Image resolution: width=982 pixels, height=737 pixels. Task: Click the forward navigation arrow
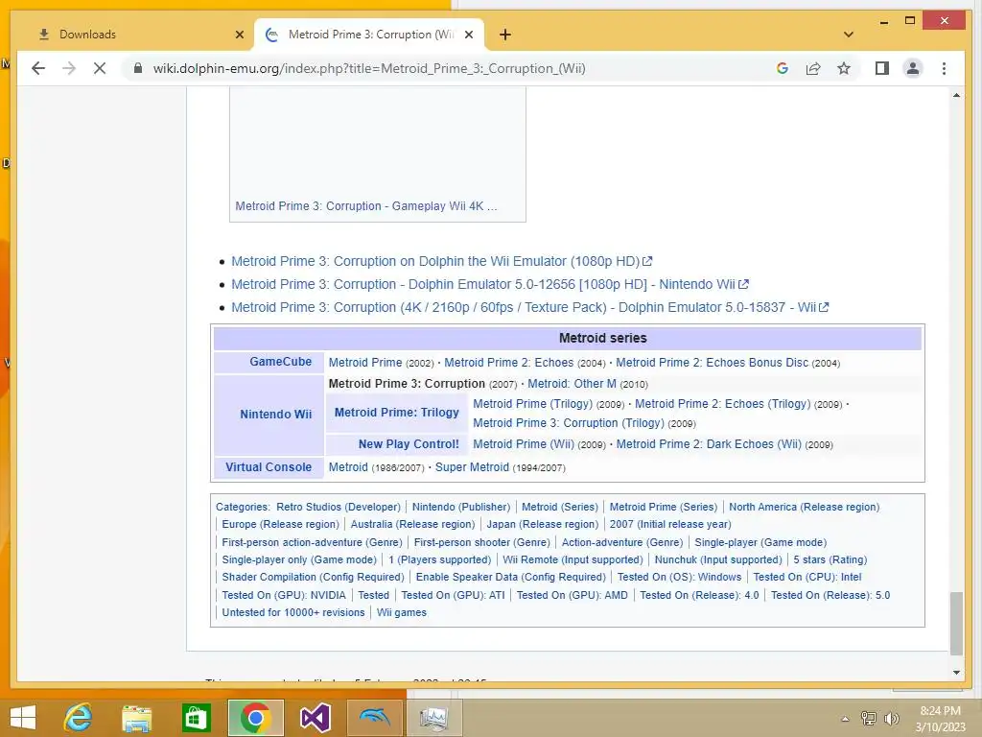point(69,68)
